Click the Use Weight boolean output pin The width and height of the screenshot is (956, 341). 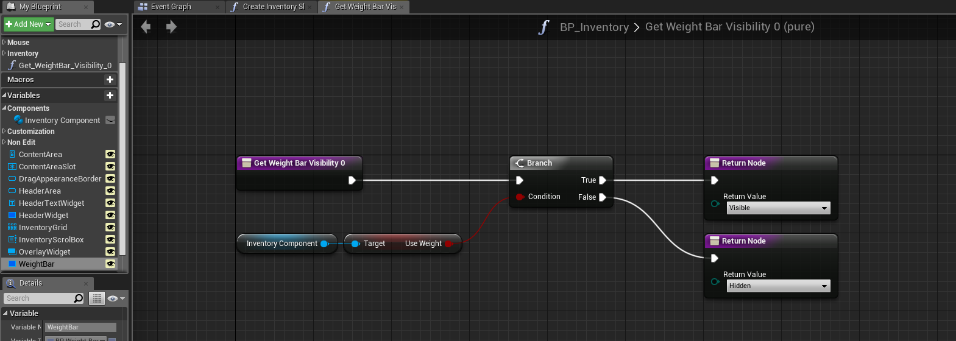(x=449, y=244)
